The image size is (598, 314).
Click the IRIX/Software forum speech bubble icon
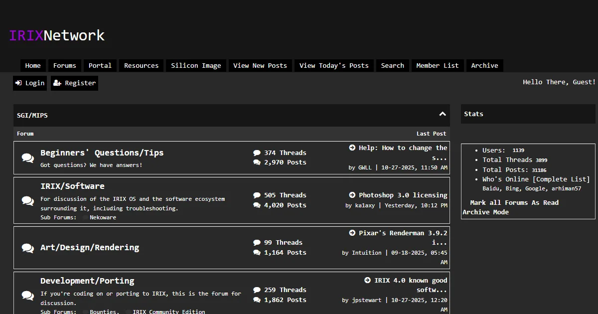pyautogui.click(x=28, y=200)
